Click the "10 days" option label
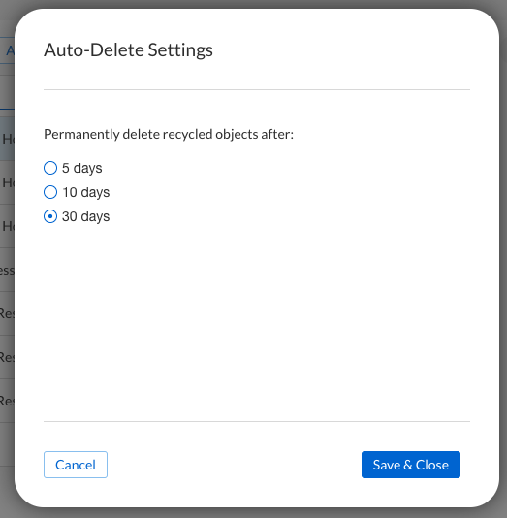The width and height of the screenshot is (507, 518). point(86,192)
